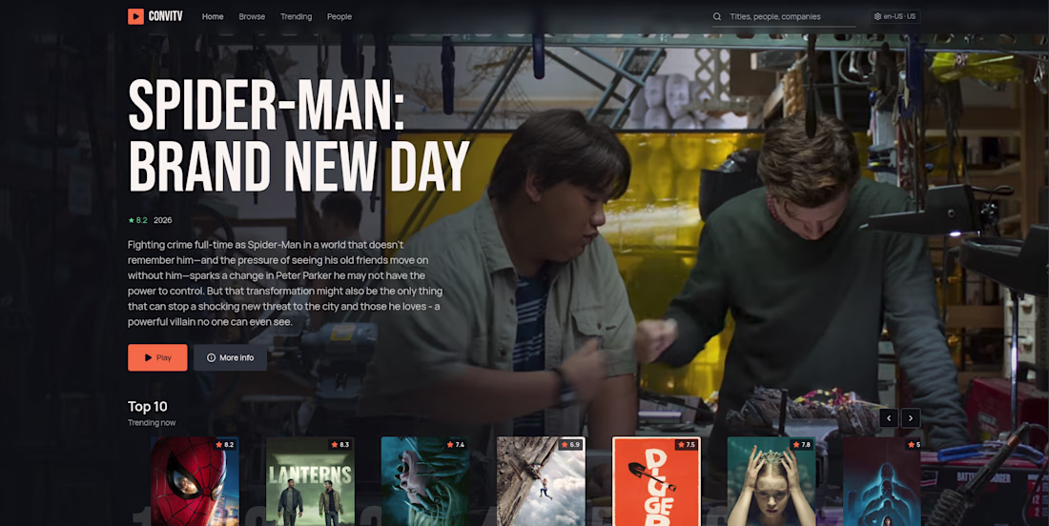Open More info for the featured movie
The height and width of the screenshot is (526, 1049).
(230, 357)
